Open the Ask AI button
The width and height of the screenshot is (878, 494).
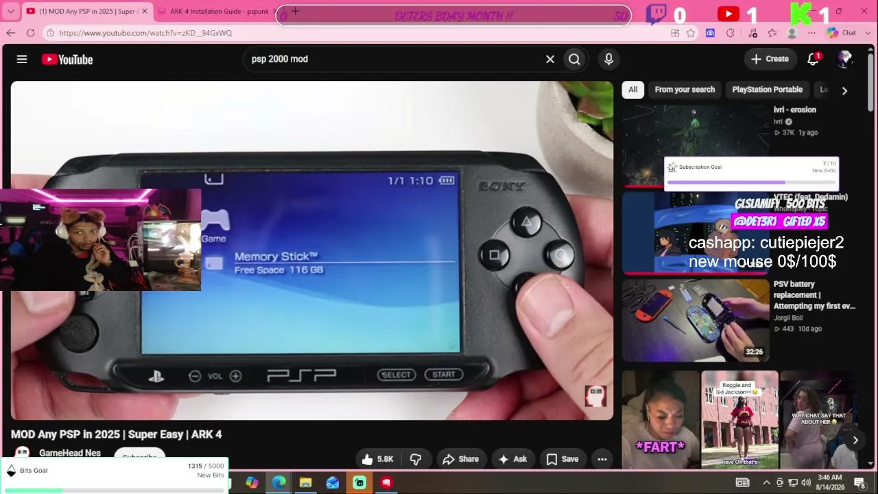coord(512,459)
